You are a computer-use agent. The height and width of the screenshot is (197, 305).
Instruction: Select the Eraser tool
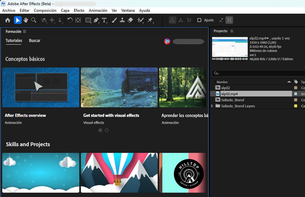[x=130, y=20]
